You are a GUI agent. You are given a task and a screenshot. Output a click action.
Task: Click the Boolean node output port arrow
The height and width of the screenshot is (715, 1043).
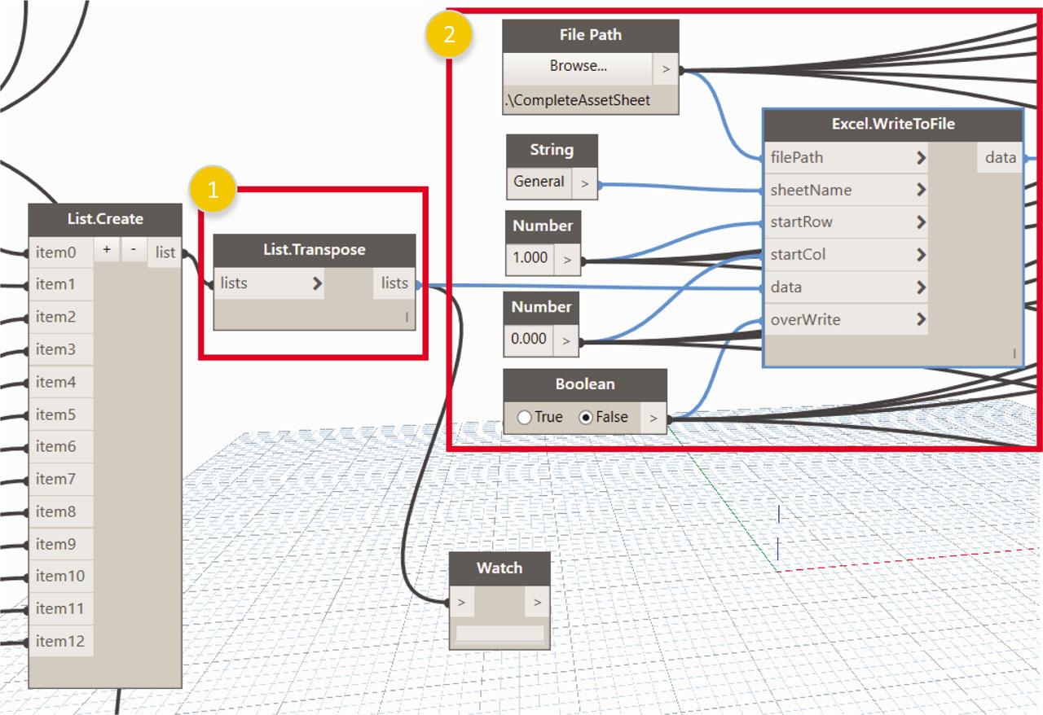653,419
